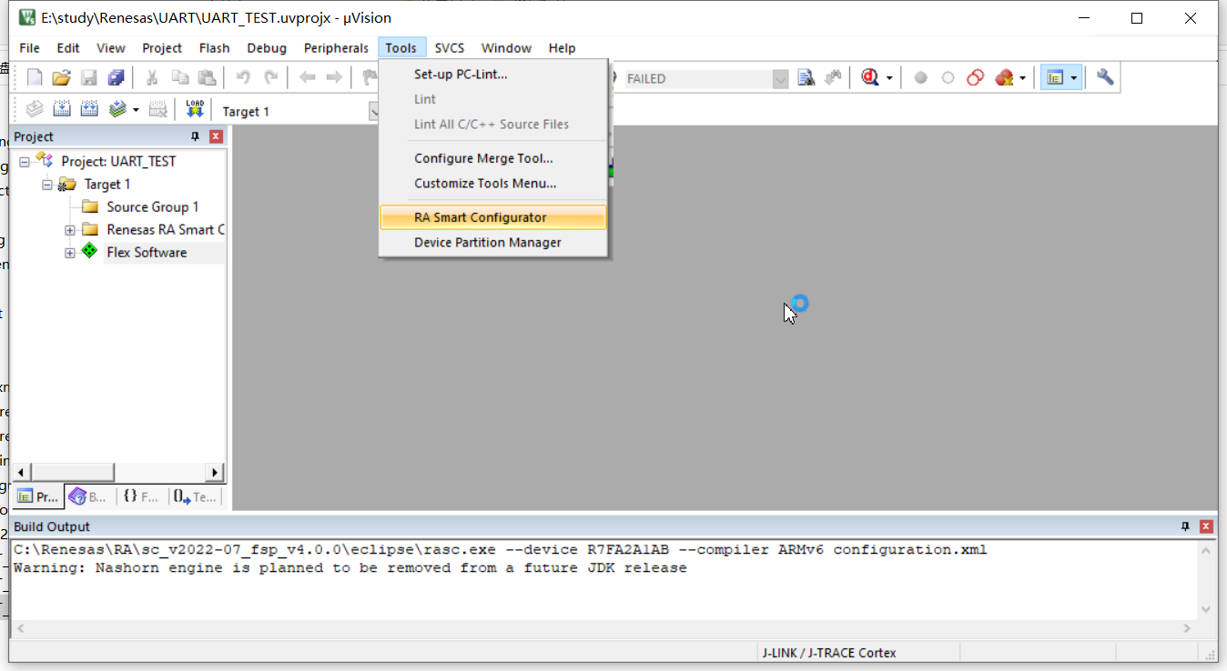Click the LOAD download to flash icon

[195, 110]
